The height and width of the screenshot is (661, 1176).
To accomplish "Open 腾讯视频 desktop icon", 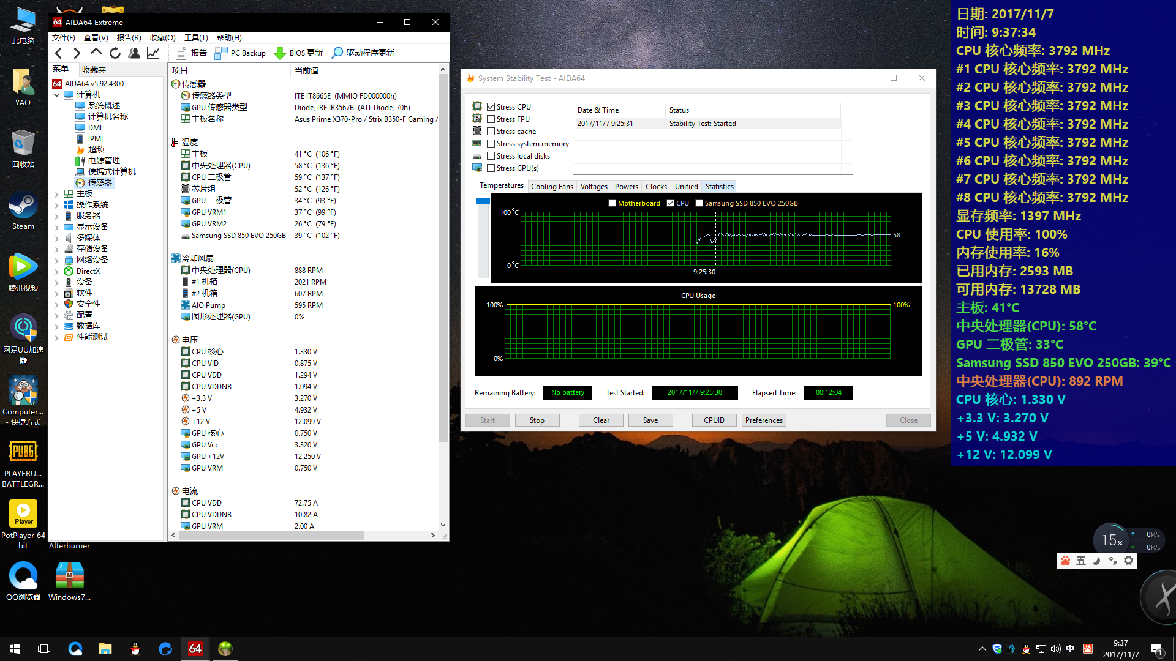I will pyautogui.click(x=23, y=272).
